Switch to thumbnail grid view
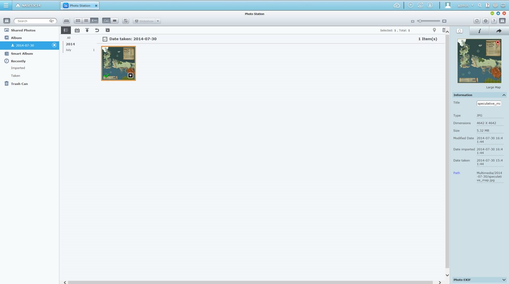Viewport: 509px width, 284px height. (x=78, y=21)
